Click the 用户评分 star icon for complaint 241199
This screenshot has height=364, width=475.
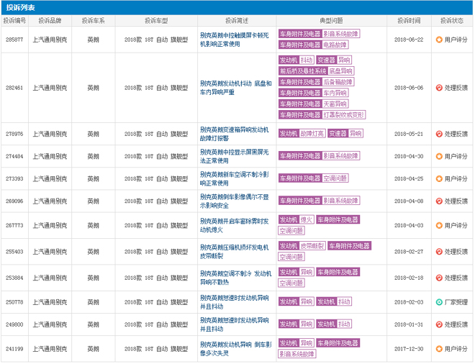439,349
